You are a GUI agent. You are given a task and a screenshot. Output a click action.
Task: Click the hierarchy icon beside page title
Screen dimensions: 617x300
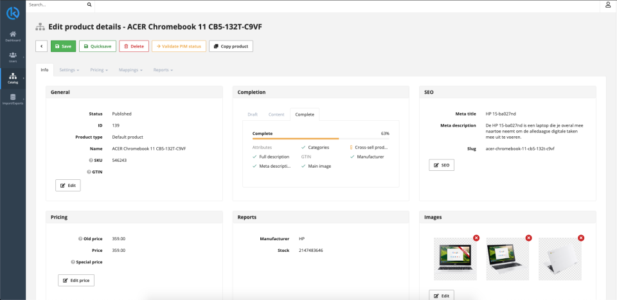[x=40, y=27]
